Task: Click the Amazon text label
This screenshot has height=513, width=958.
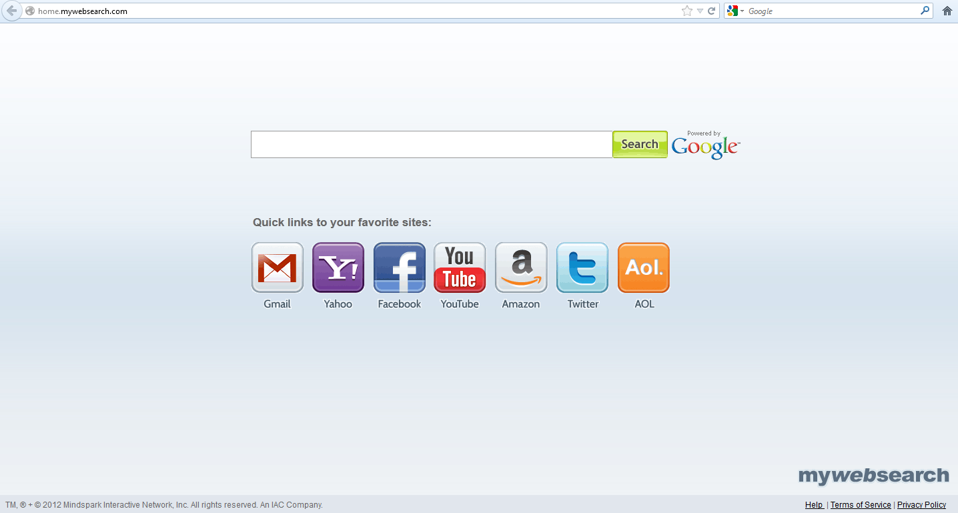Action: point(521,304)
